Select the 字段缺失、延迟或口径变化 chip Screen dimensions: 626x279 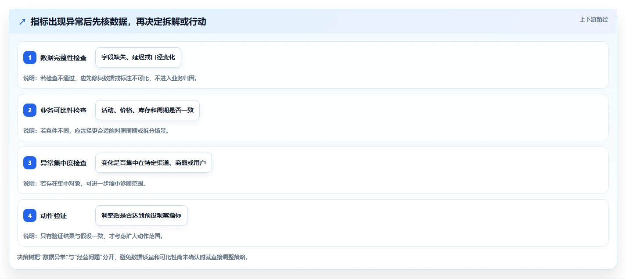(138, 57)
